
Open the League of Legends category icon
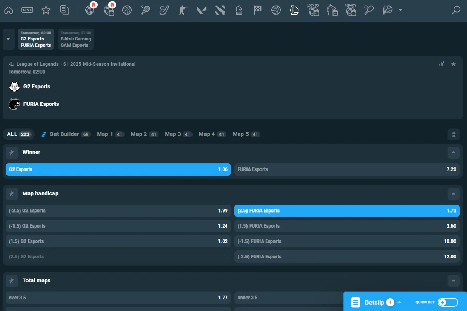click(x=294, y=9)
